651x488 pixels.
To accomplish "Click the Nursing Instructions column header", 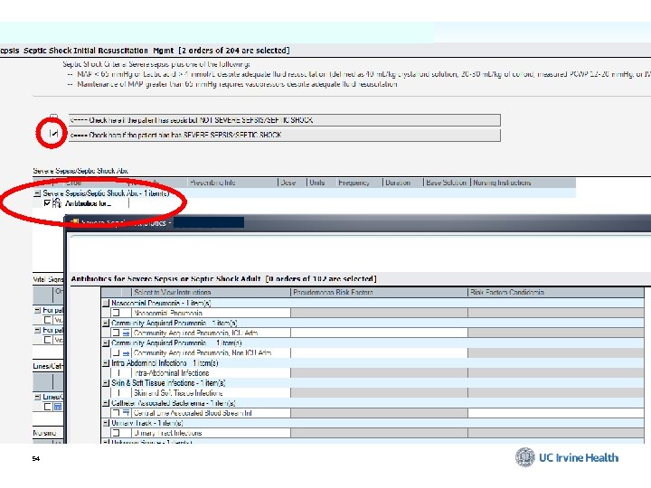I will (x=524, y=183).
